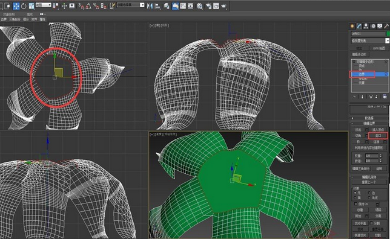The image size is (390, 239).
Task: Open the 边界 ribbon panel tab
Action: click(x=4, y=19)
